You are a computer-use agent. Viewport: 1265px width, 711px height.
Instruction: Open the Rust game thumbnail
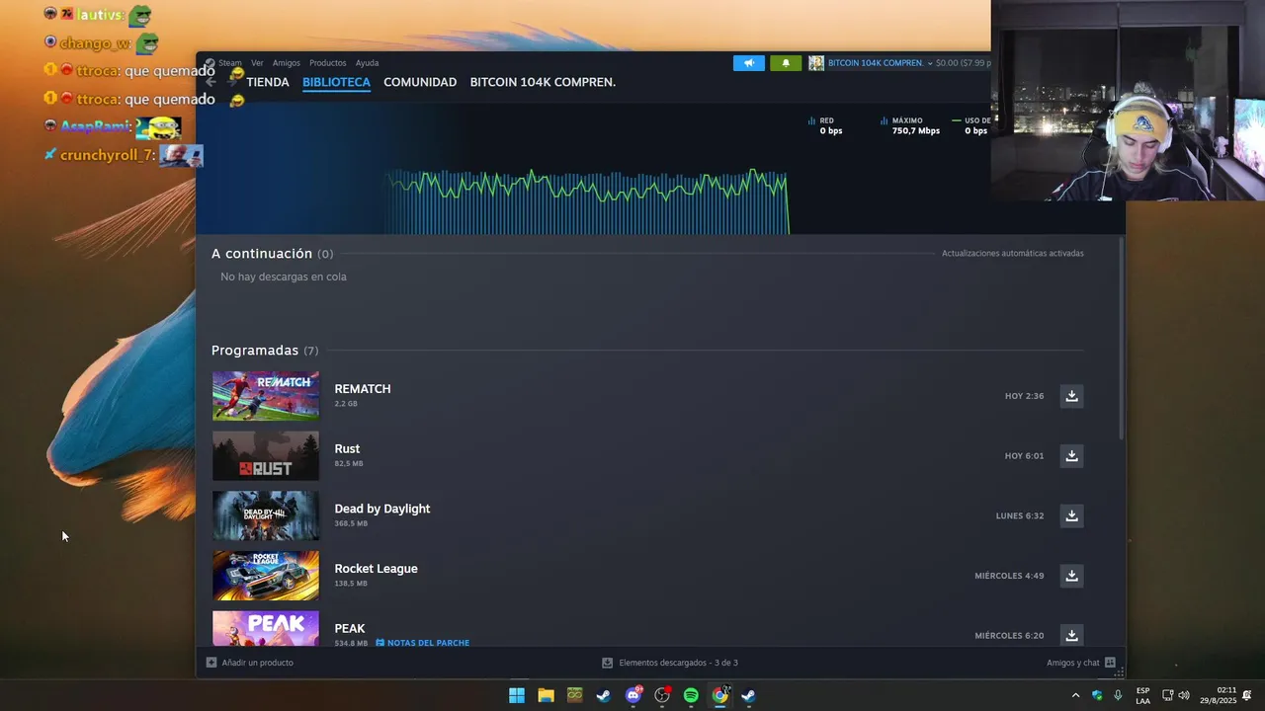(x=266, y=455)
